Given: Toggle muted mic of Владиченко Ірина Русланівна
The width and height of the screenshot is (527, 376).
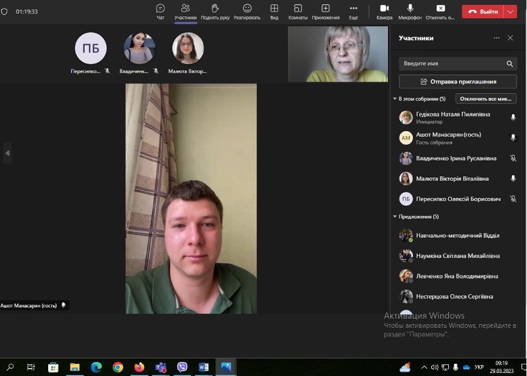Looking at the screenshot, I should coord(513,158).
